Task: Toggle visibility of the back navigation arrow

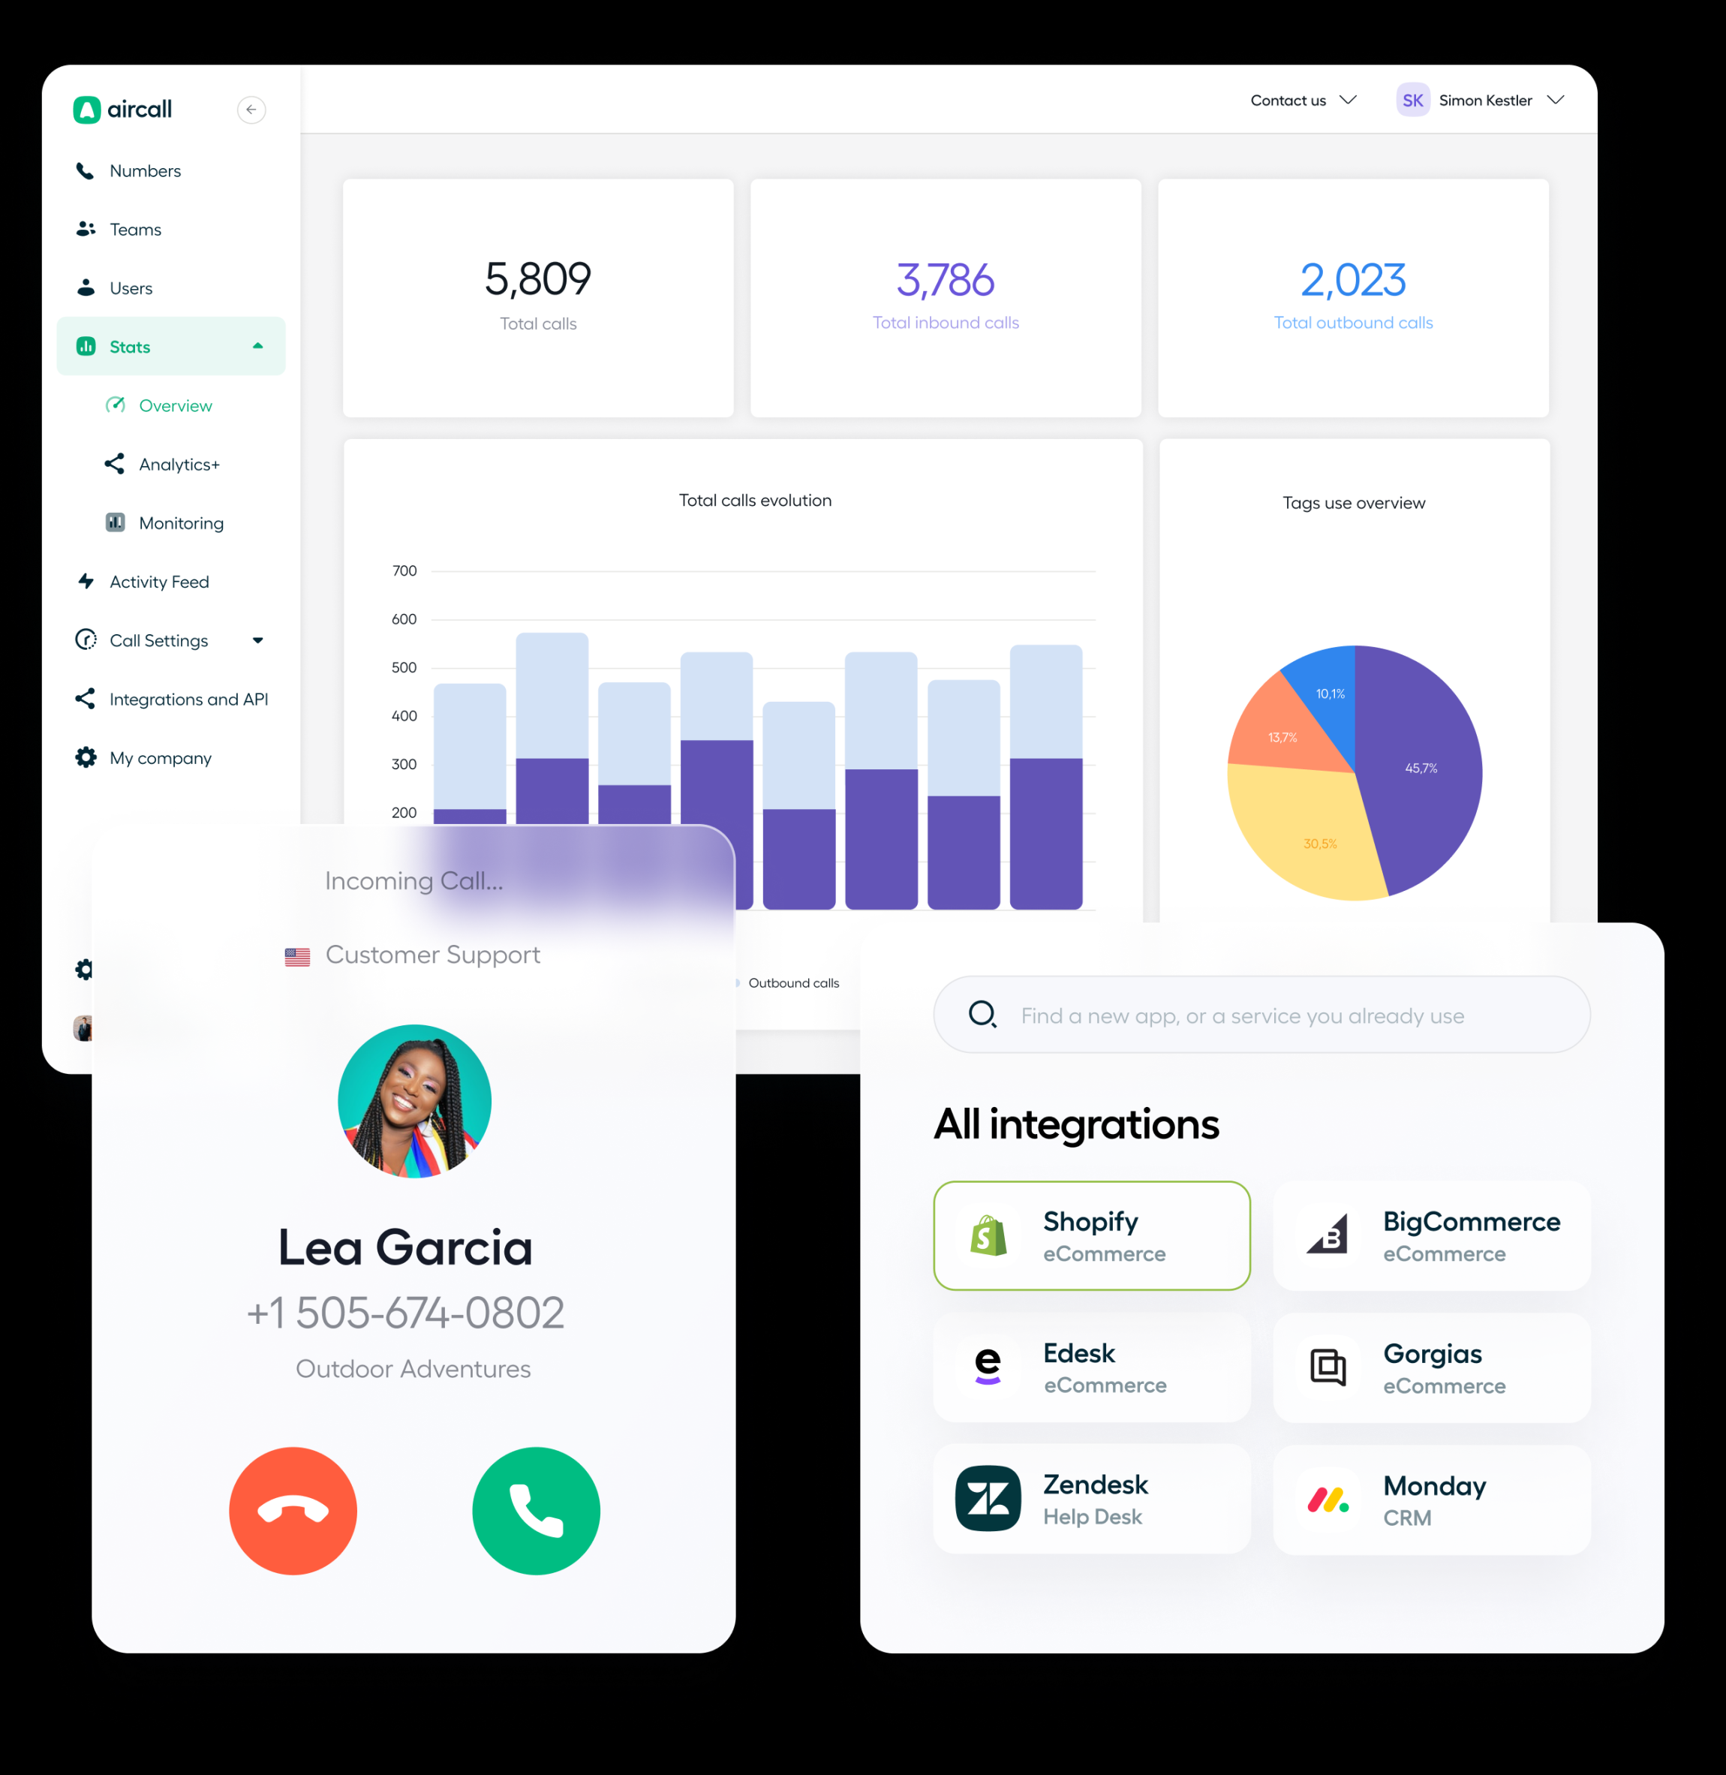Action: [251, 110]
